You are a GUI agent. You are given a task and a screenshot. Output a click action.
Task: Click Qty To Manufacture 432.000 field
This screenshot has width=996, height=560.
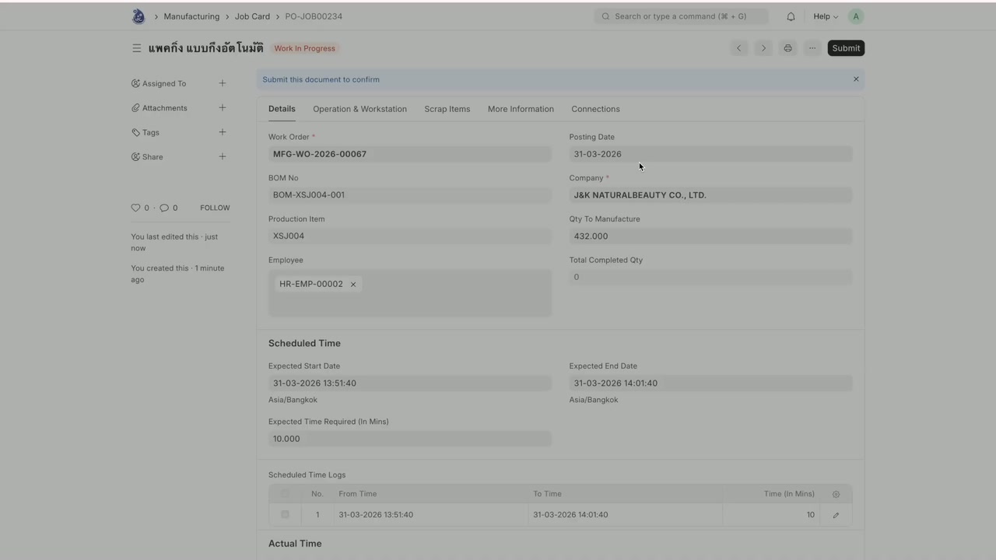coord(710,236)
